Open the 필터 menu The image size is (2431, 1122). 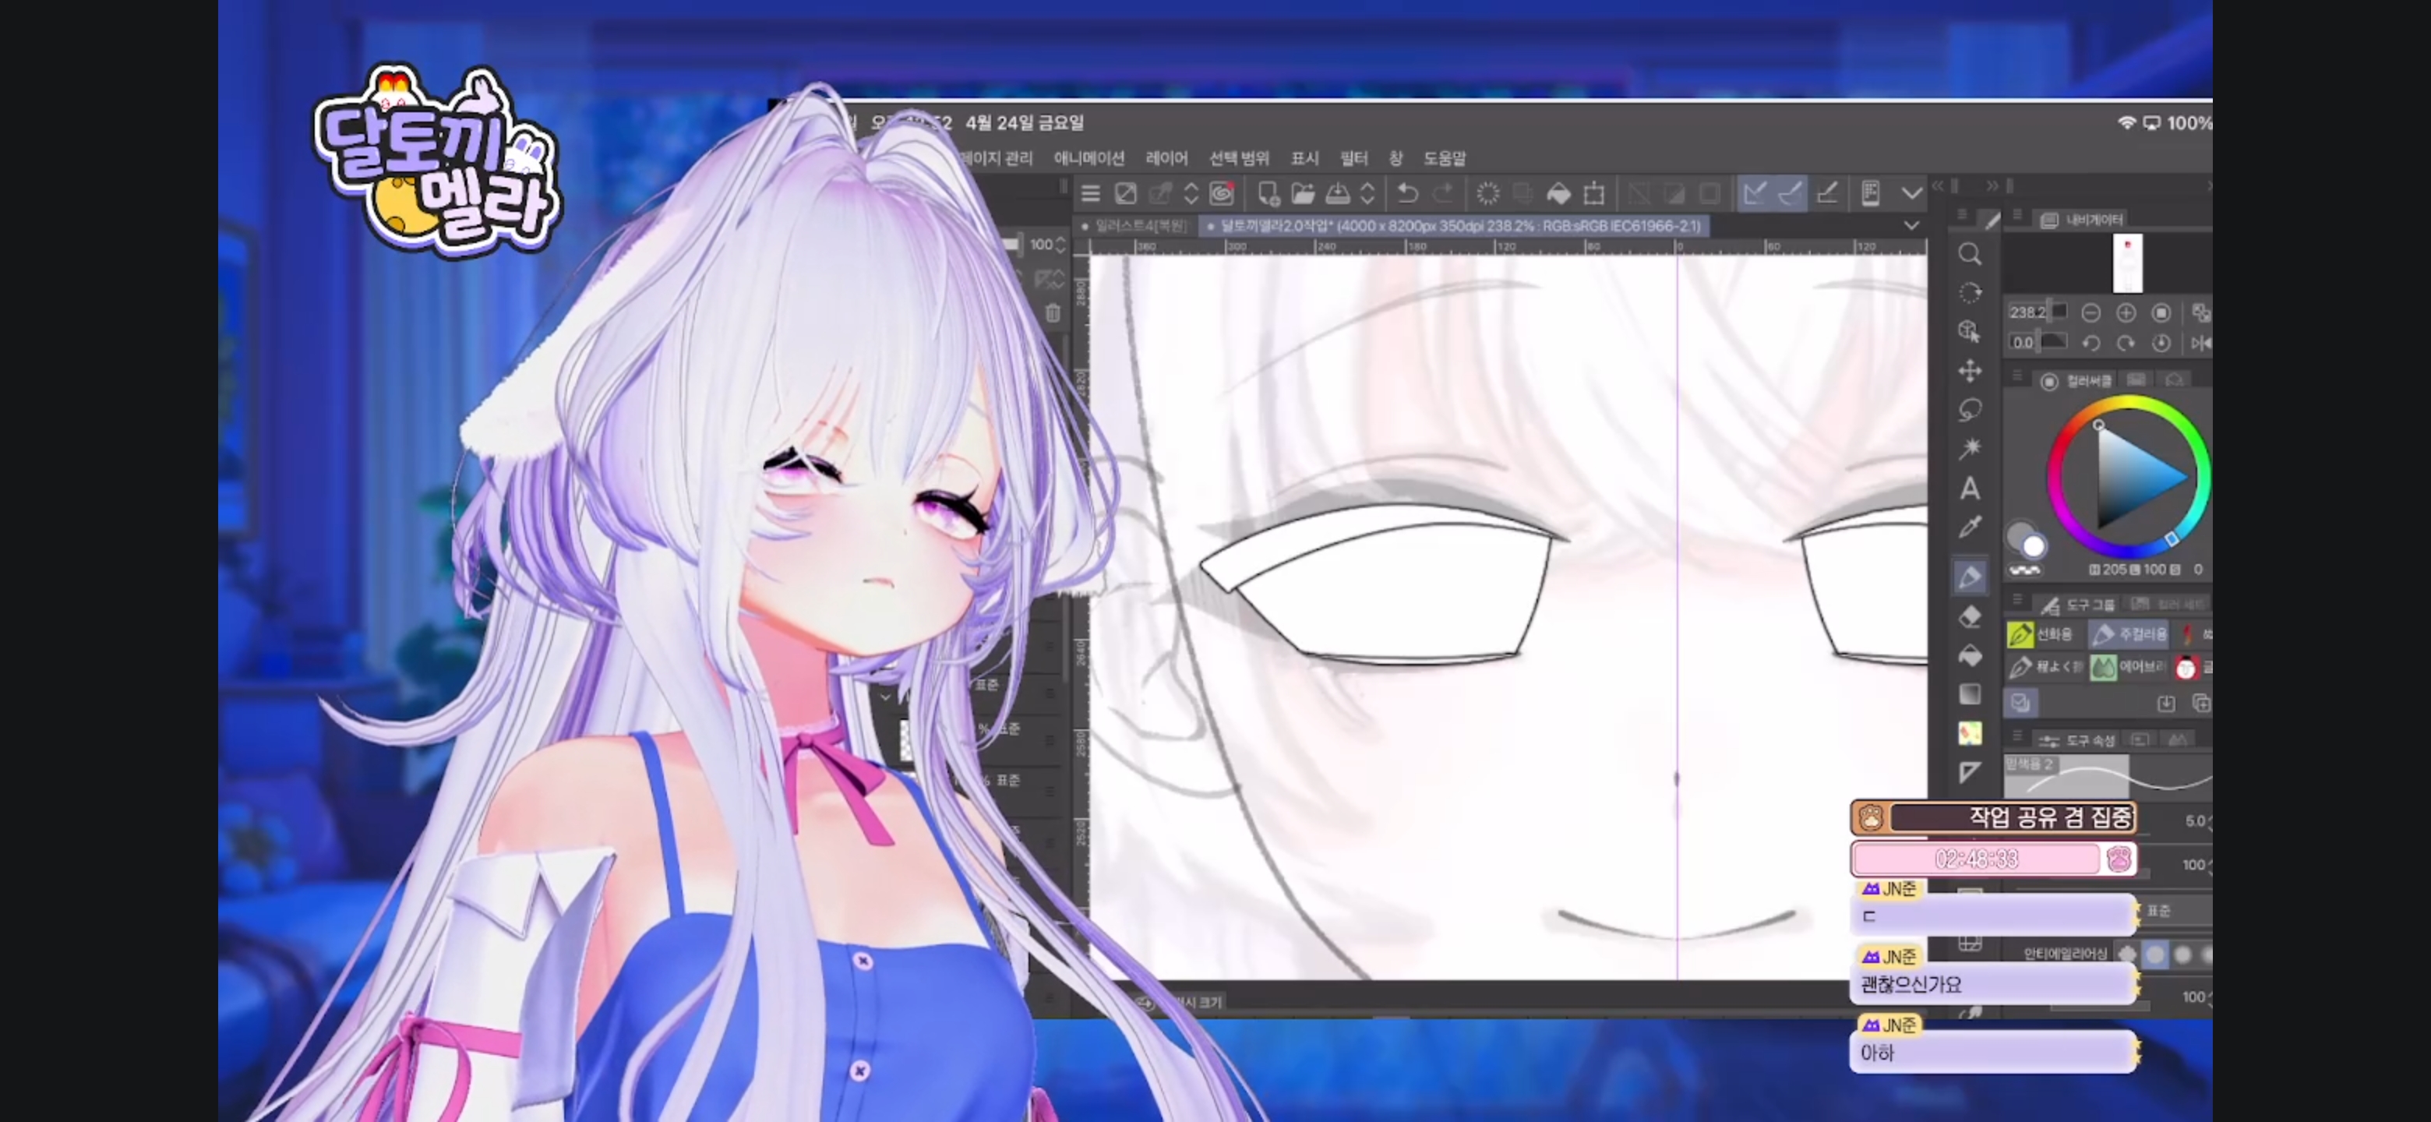point(1354,157)
